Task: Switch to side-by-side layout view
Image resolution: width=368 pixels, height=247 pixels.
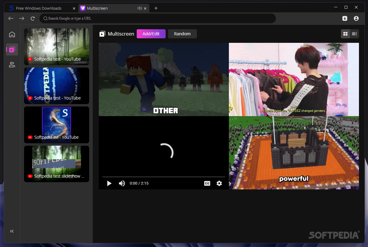Action: pos(354,34)
